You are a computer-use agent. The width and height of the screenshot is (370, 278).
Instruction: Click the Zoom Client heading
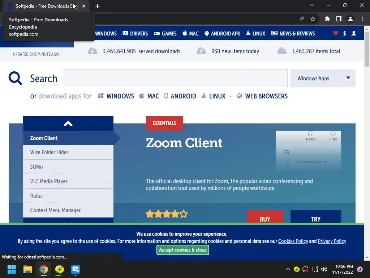[x=184, y=143]
